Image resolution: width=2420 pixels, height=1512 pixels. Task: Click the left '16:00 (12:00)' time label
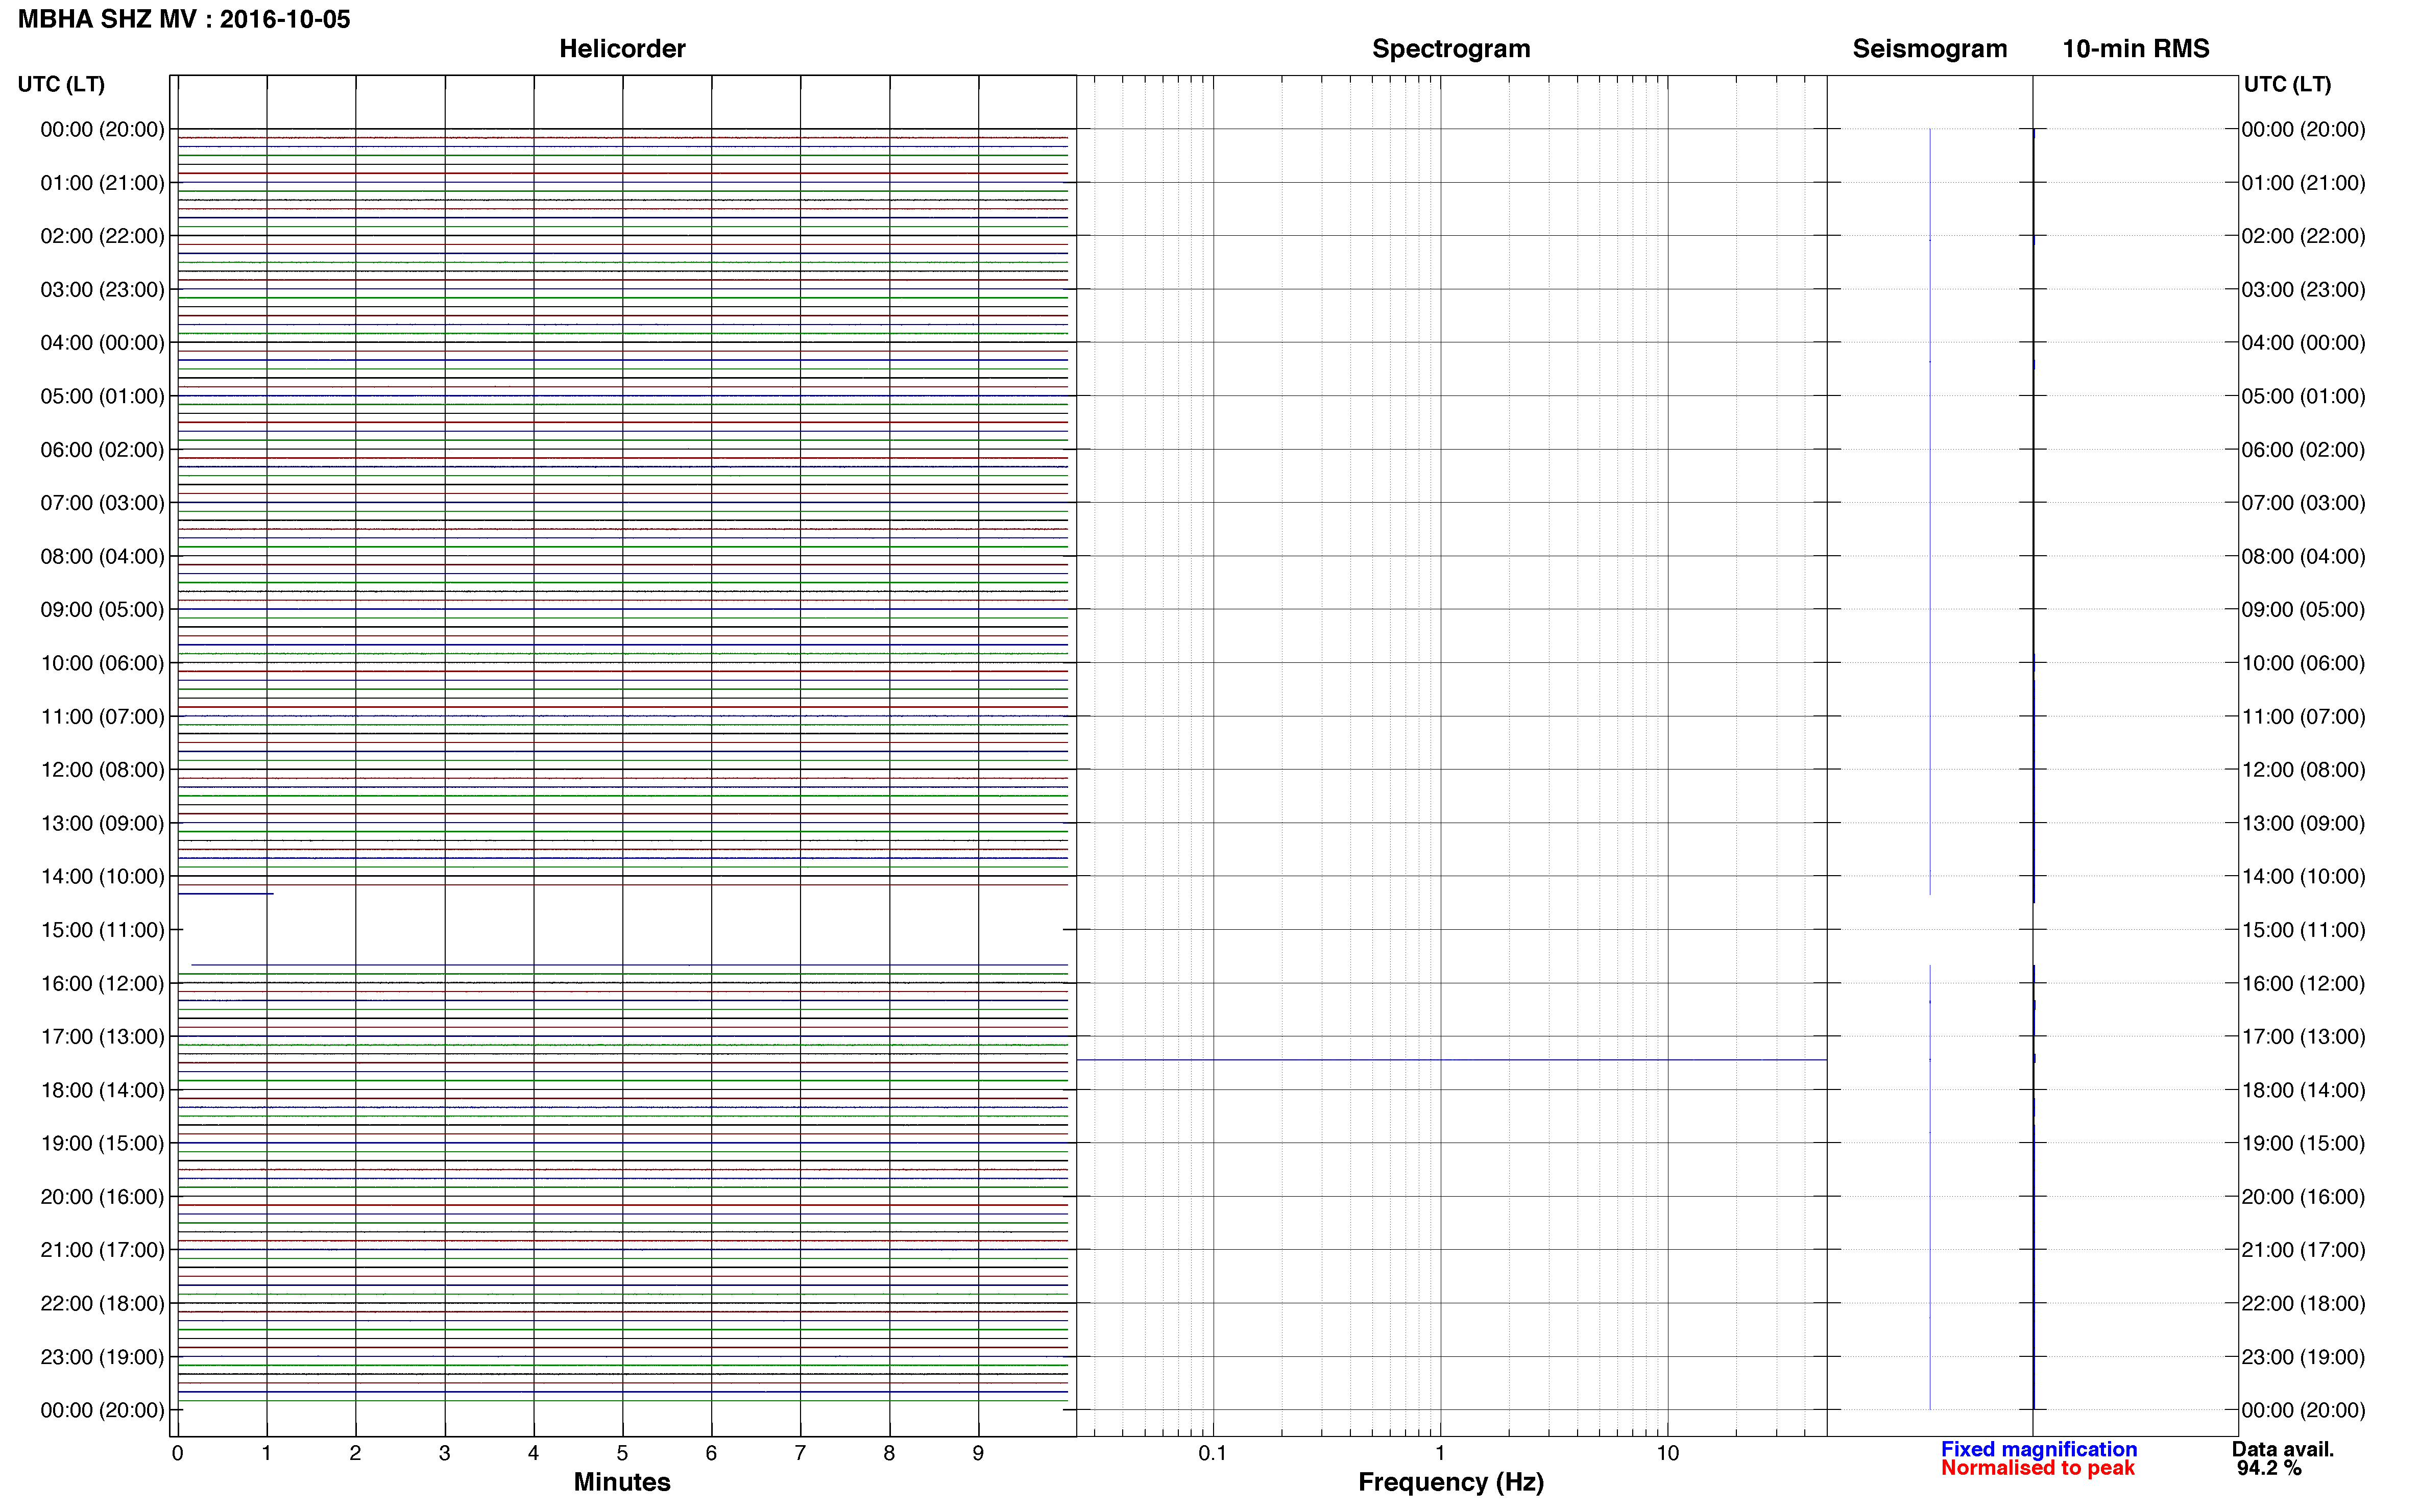pos(102,983)
